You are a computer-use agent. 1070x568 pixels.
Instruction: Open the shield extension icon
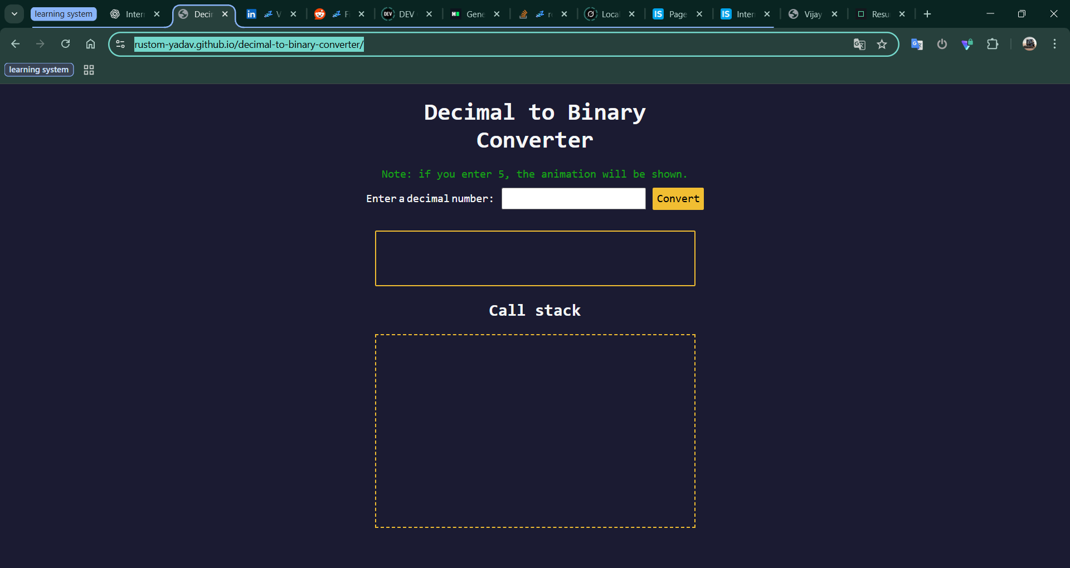pyautogui.click(x=967, y=44)
